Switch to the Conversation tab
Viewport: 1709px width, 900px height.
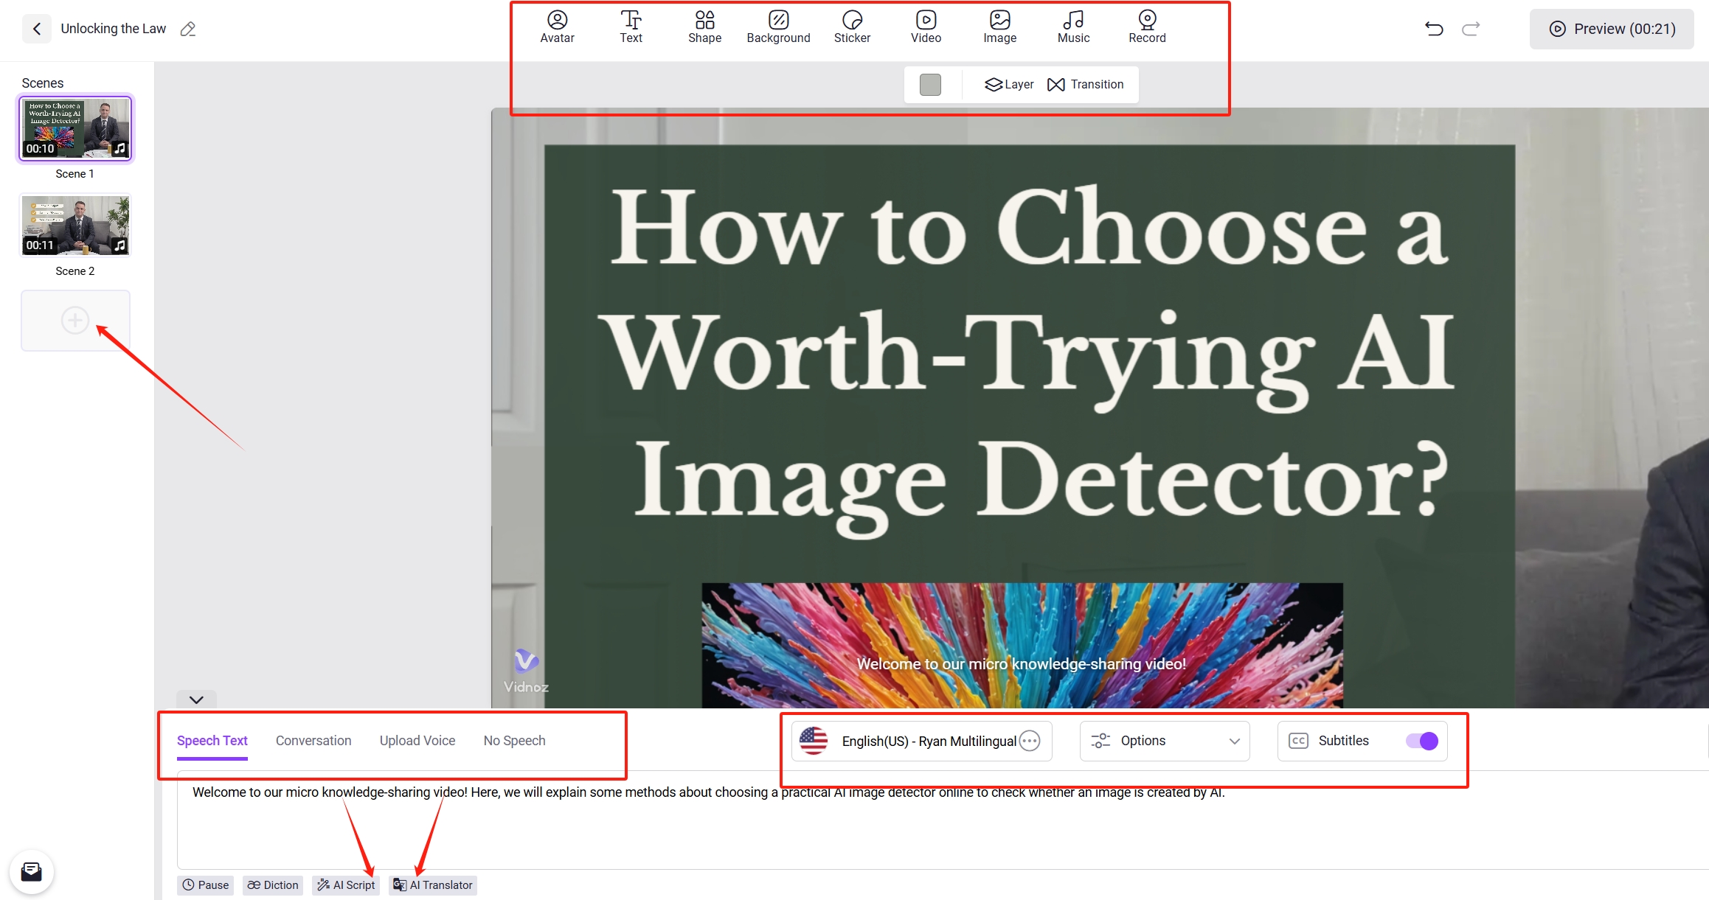314,741
